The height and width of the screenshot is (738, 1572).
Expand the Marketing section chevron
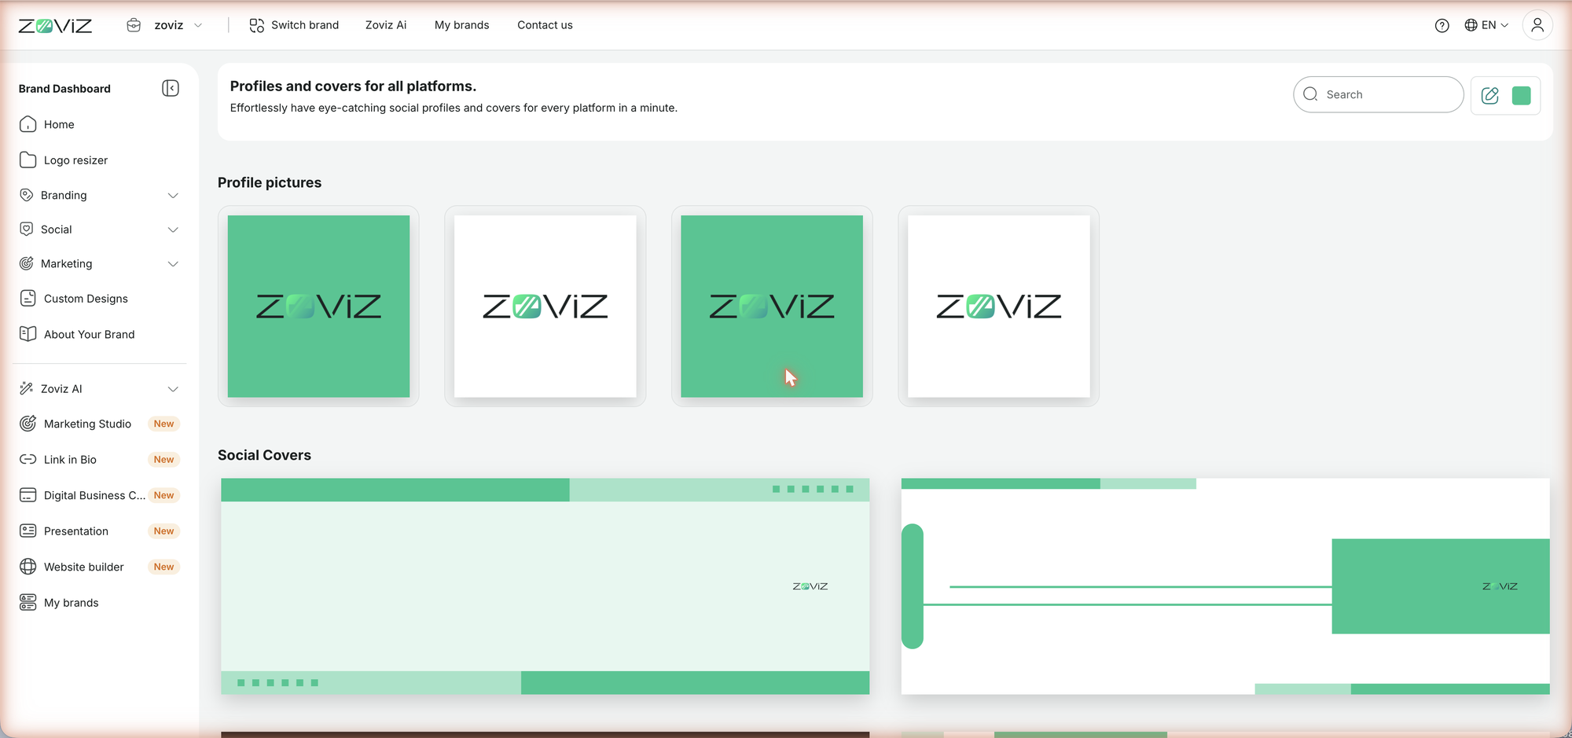pos(173,264)
